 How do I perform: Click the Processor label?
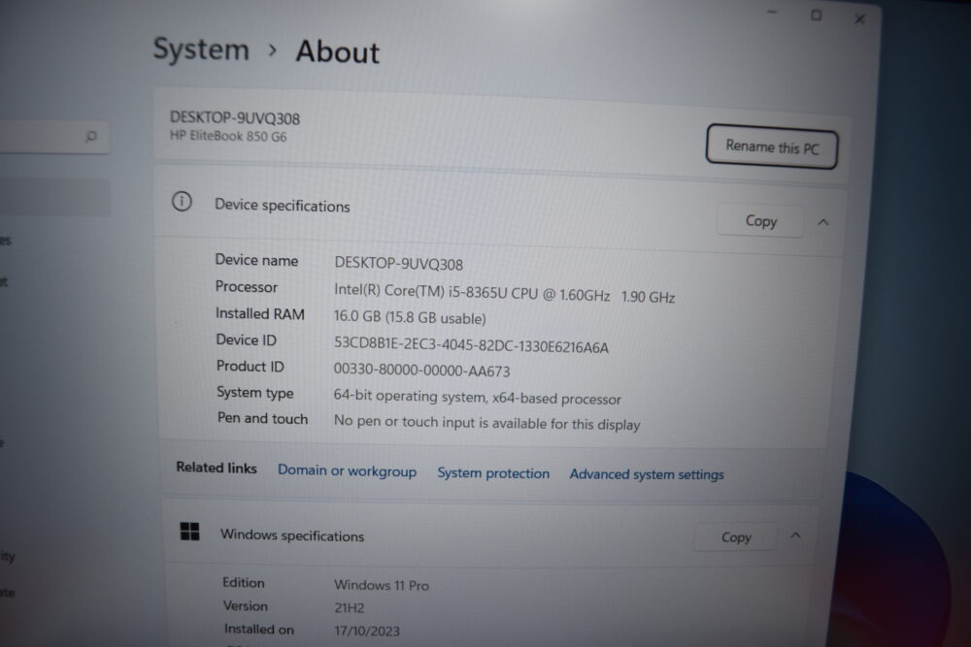coord(247,287)
